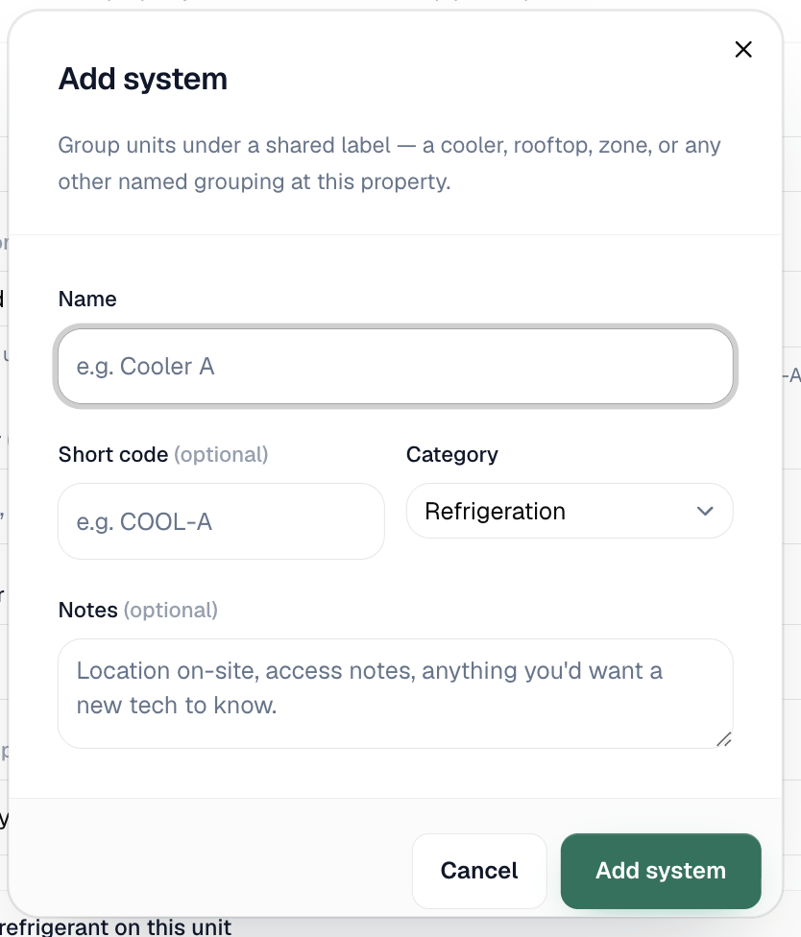Click the "Category" label
This screenshot has height=937, width=801.
[452, 455]
